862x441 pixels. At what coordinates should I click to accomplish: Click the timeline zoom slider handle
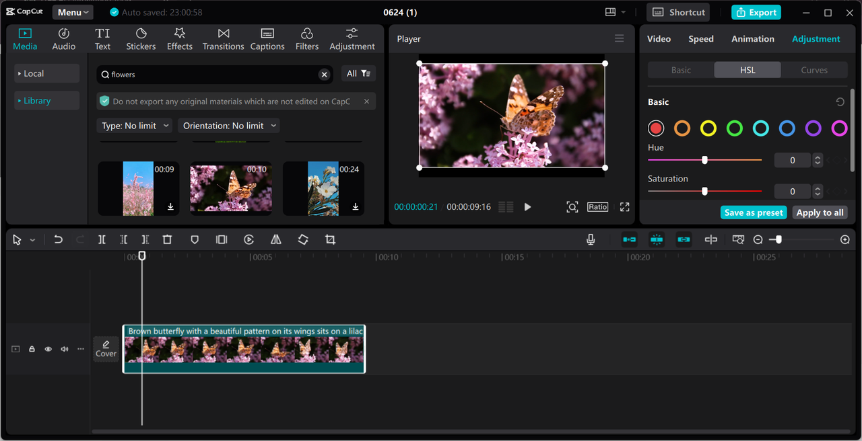click(778, 239)
